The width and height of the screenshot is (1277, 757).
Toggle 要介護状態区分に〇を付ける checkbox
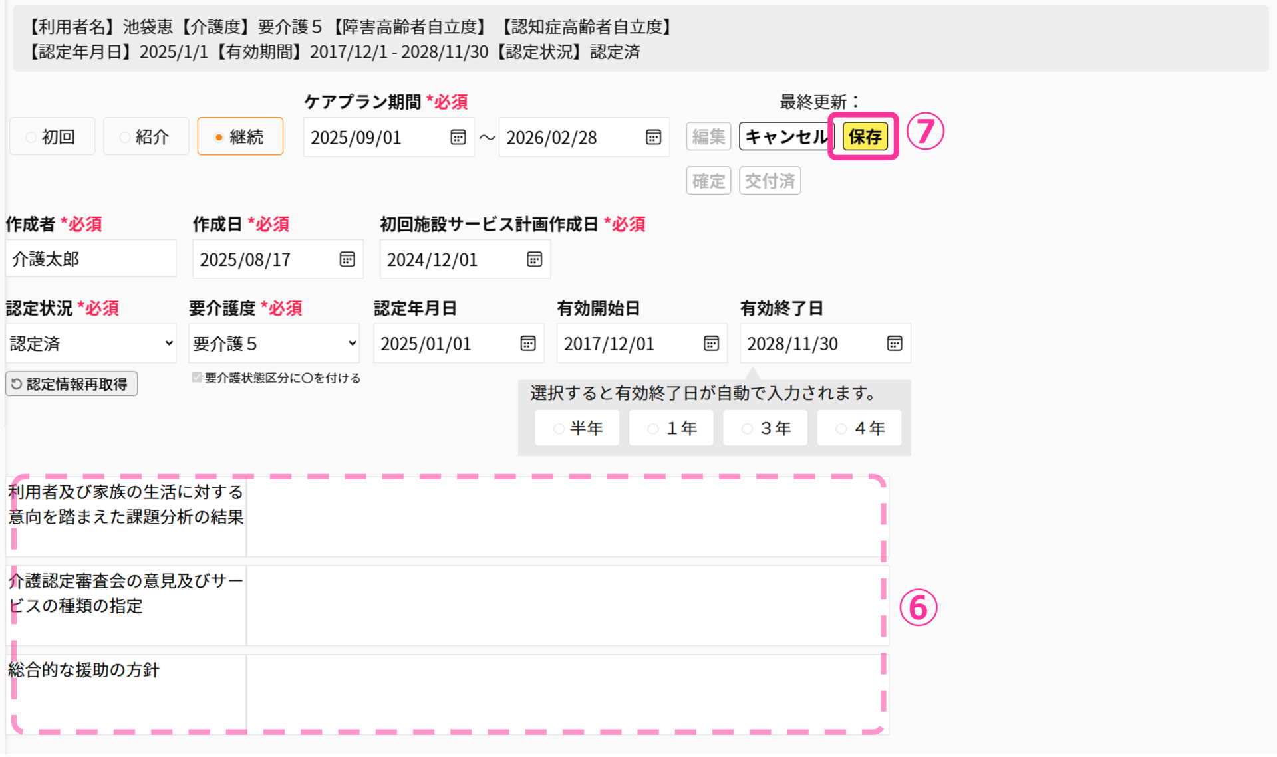point(197,378)
